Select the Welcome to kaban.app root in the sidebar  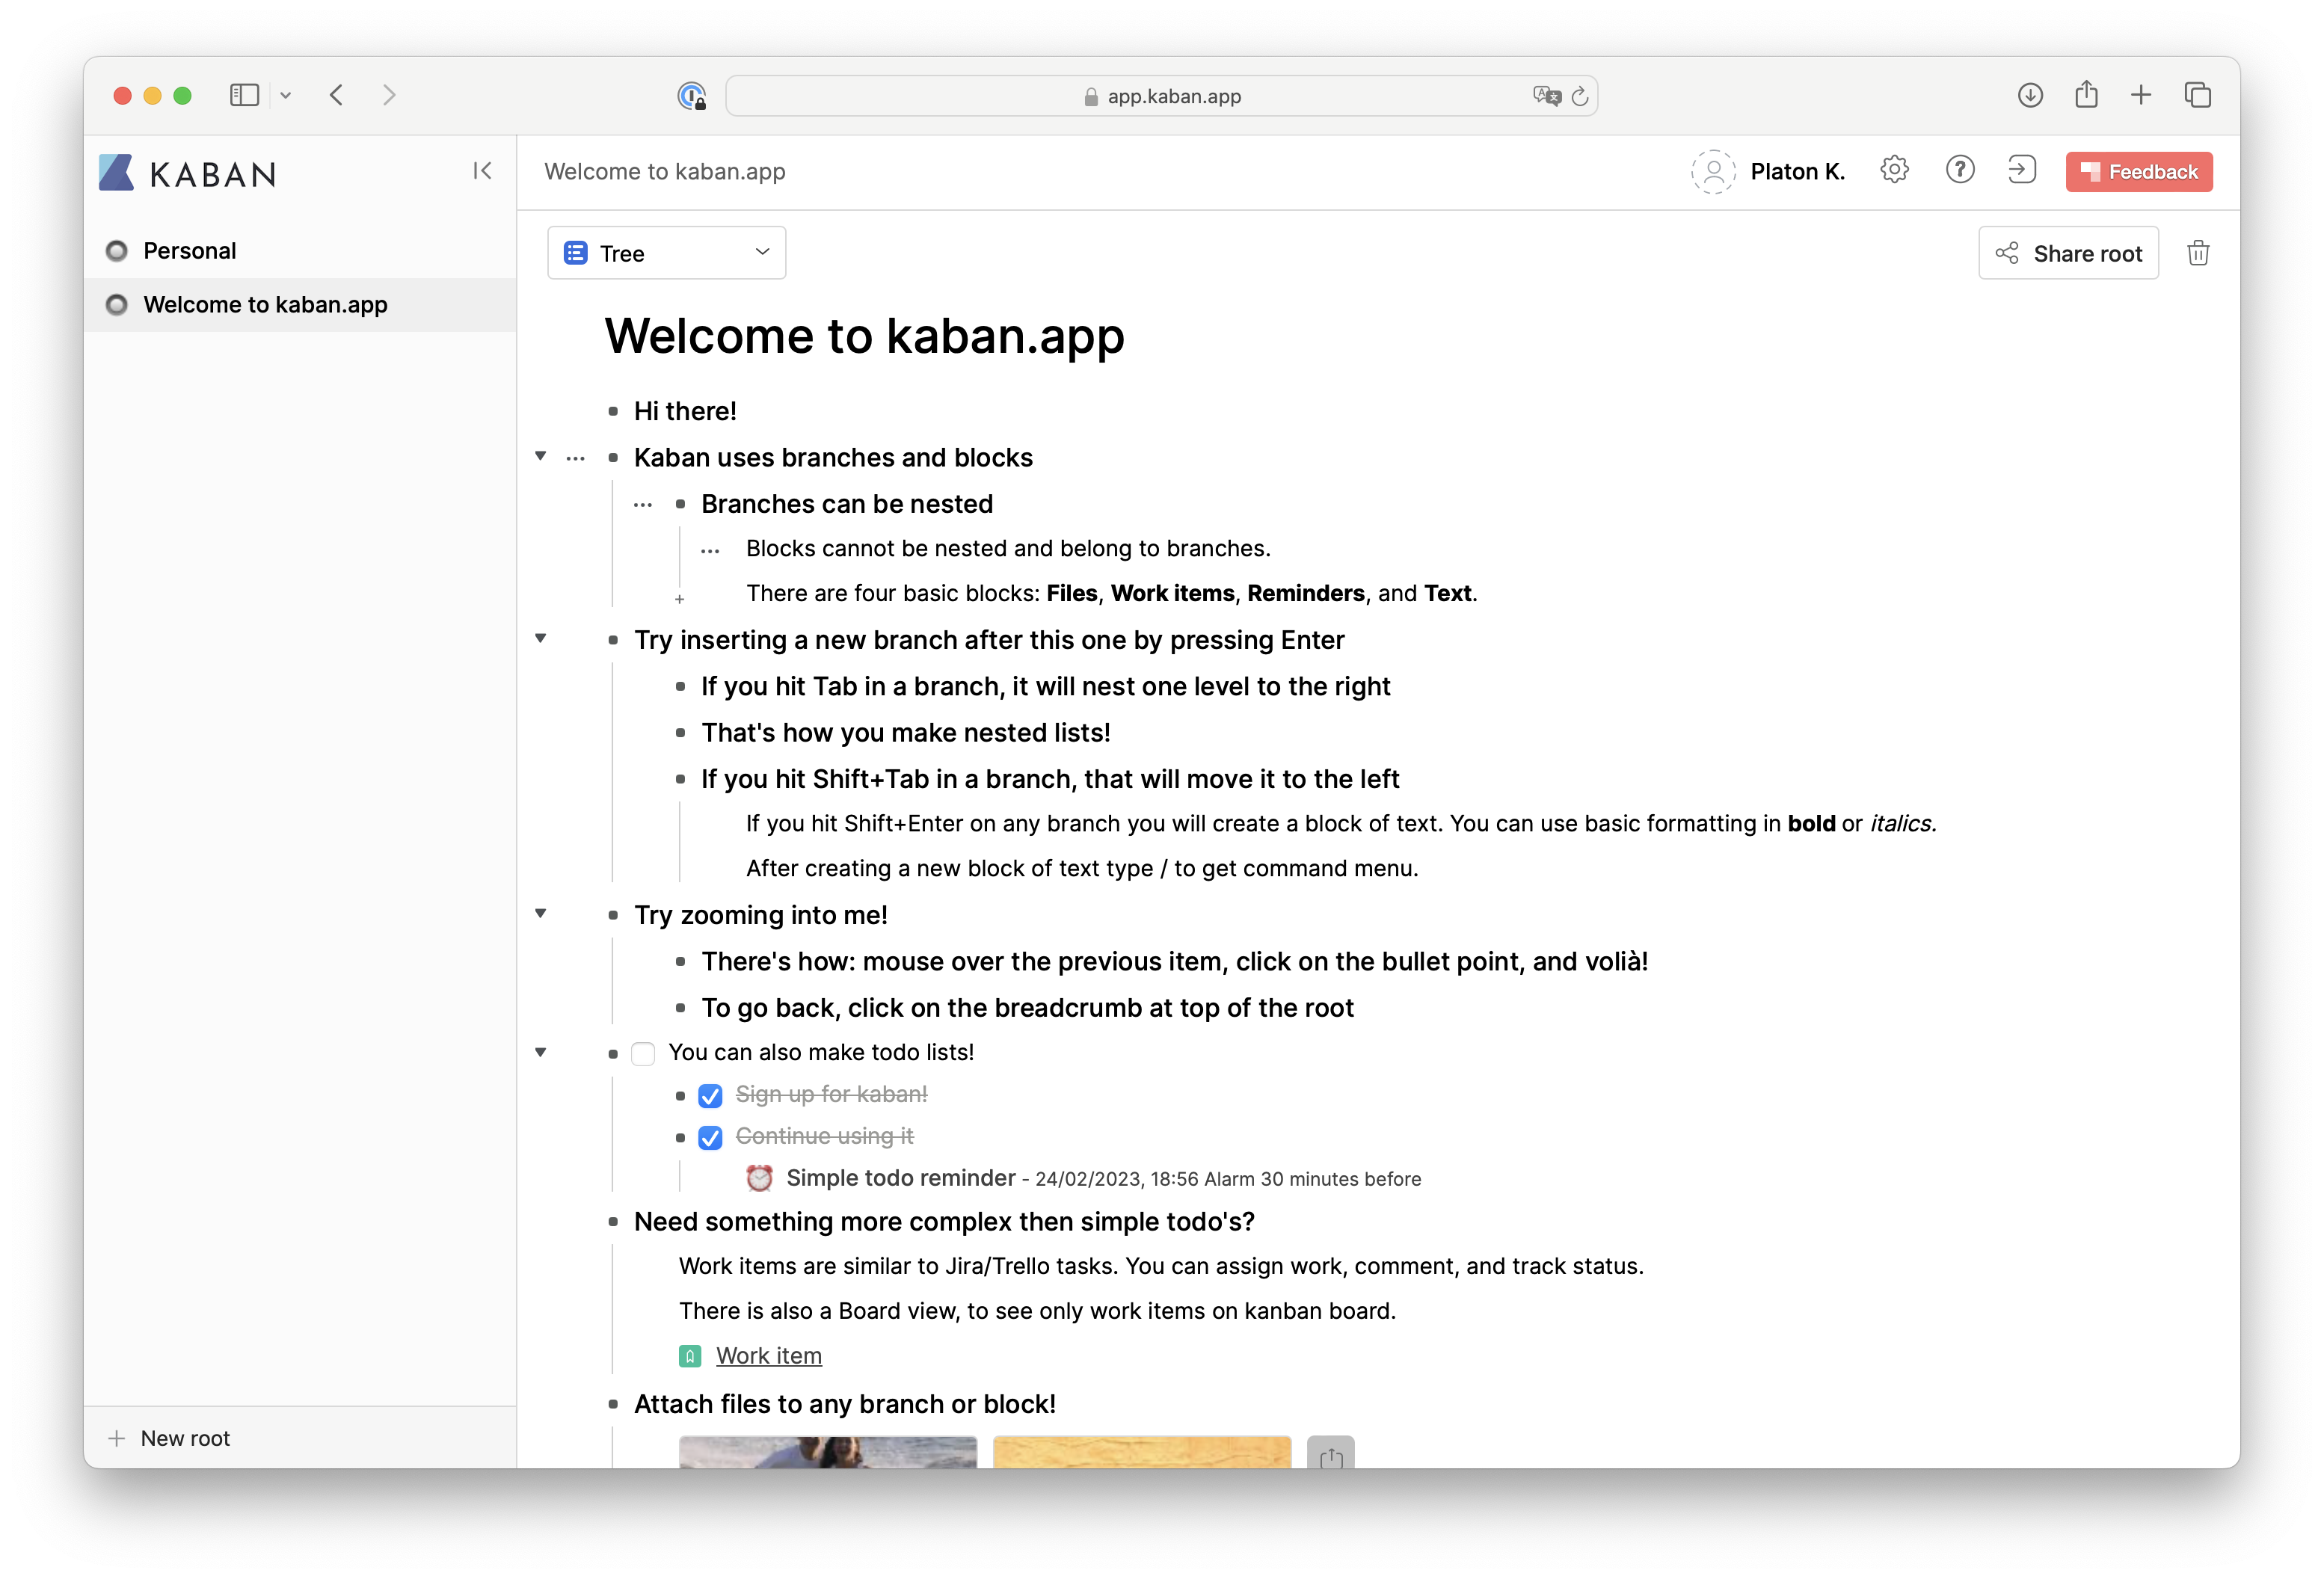pos(300,305)
